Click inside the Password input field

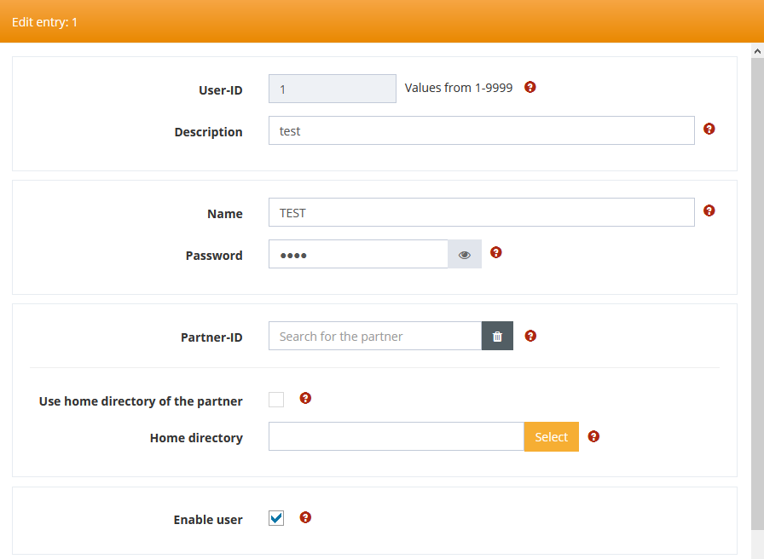[x=358, y=255]
